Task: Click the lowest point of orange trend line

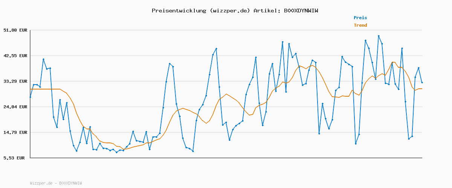Action: 124,149
